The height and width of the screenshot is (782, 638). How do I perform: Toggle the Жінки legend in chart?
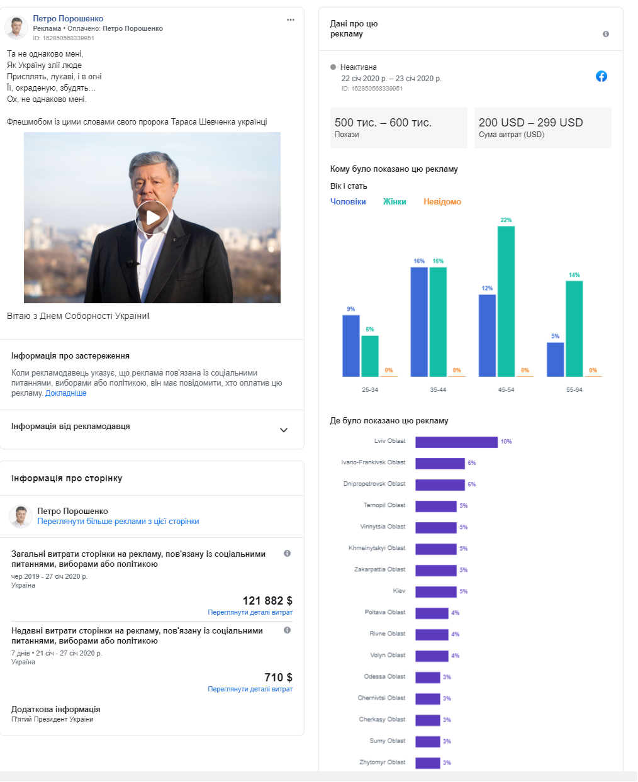coord(395,202)
